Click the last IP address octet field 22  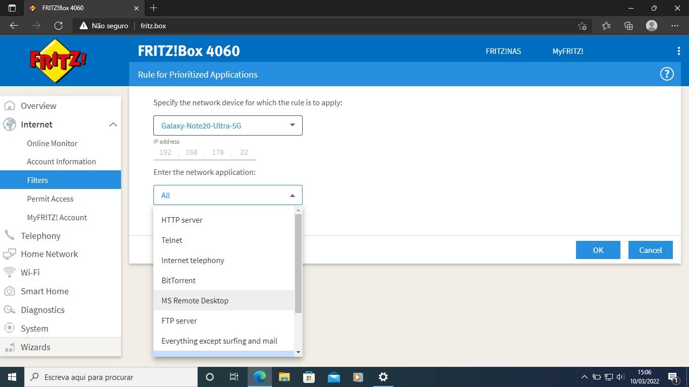tap(244, 152)
